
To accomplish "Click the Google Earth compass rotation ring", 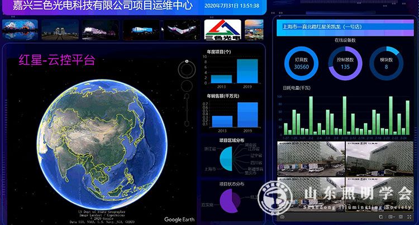I will click(x=186, y=70).
